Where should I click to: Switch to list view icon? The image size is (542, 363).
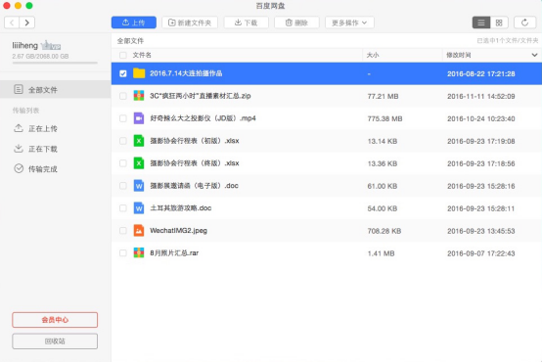(x=481, y=23)
